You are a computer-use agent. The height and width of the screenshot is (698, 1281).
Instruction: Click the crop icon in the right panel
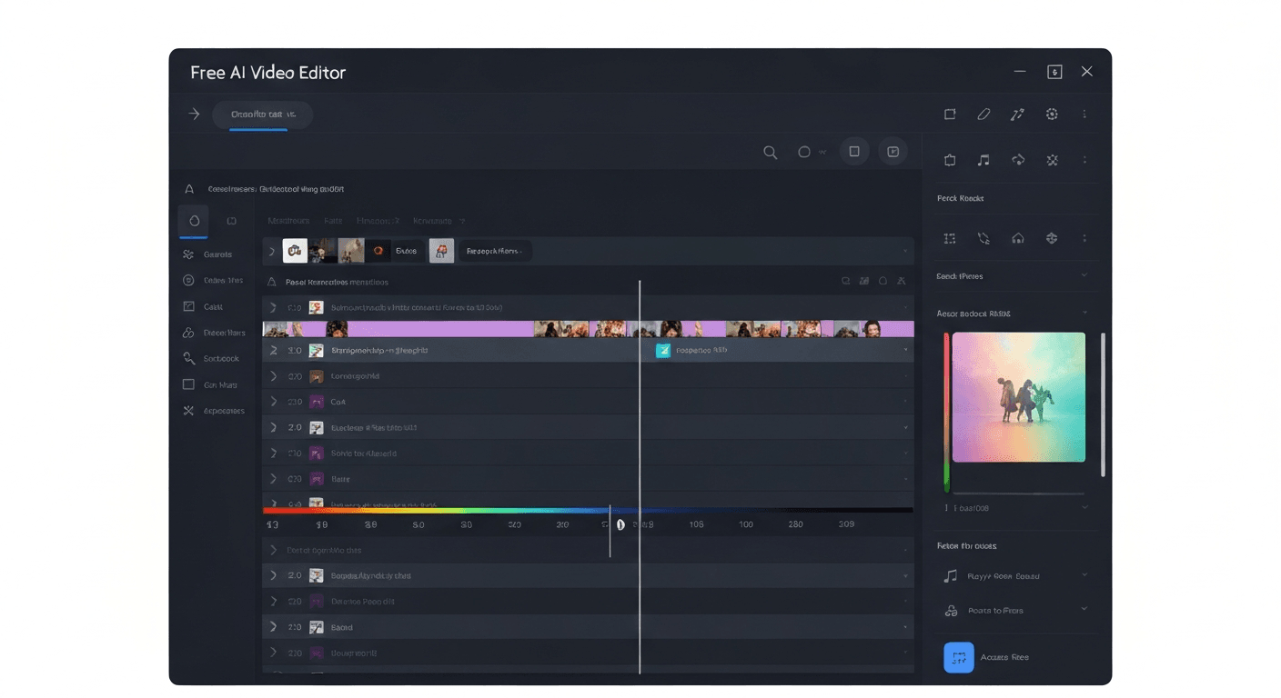click(950, 160)
